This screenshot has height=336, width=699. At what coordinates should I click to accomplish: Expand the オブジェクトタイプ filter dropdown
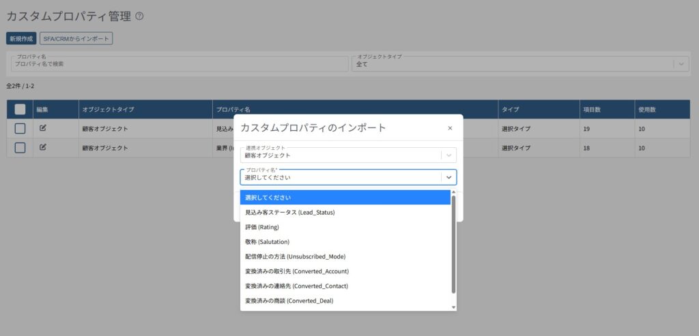coord(680,63)
